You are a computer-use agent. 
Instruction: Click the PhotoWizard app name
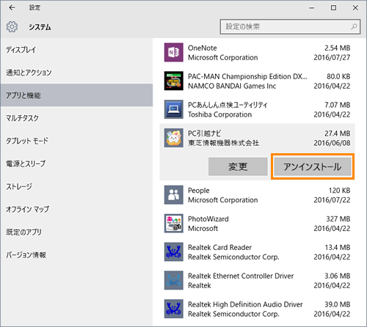click(x=208, y=218)
